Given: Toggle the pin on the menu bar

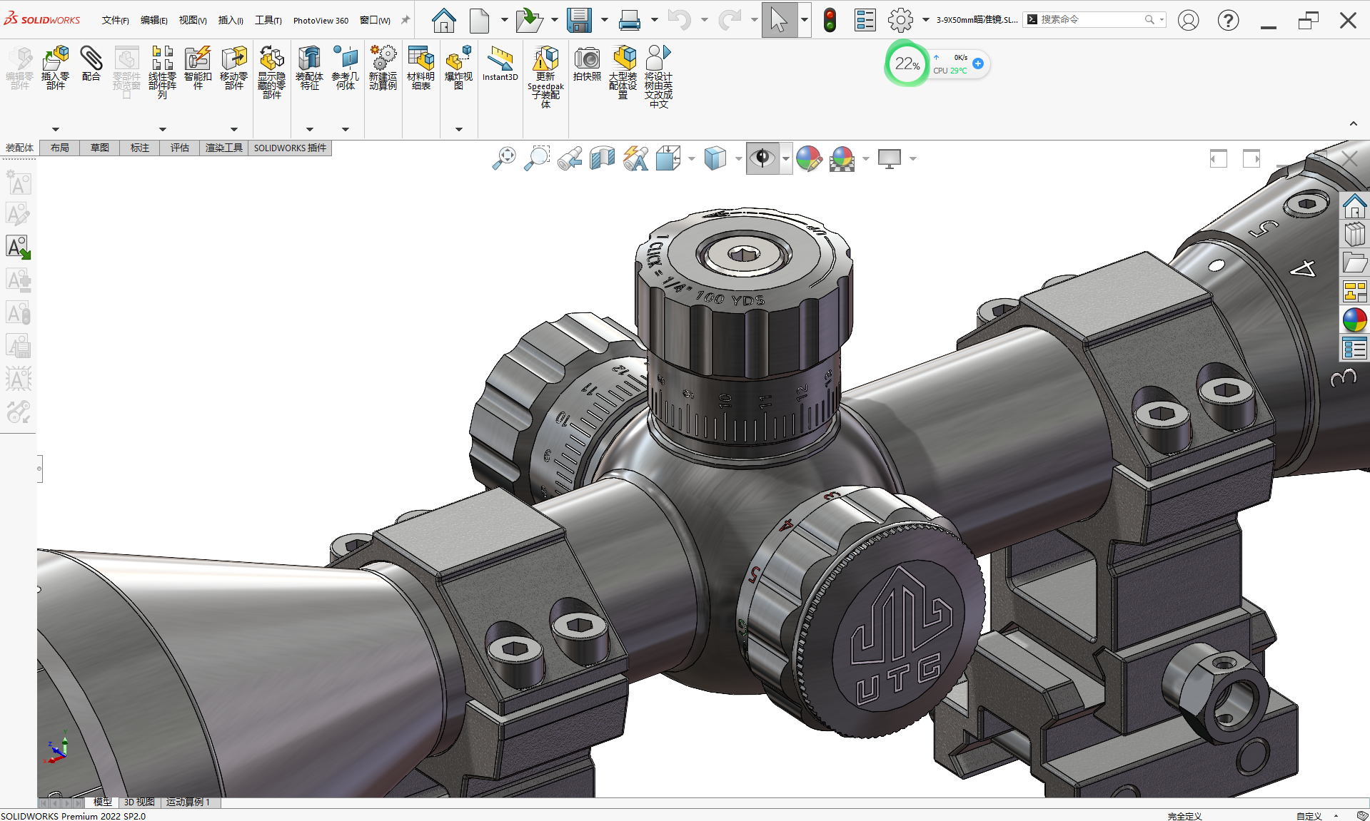Looking at the screenshot, I should (406, 20).
